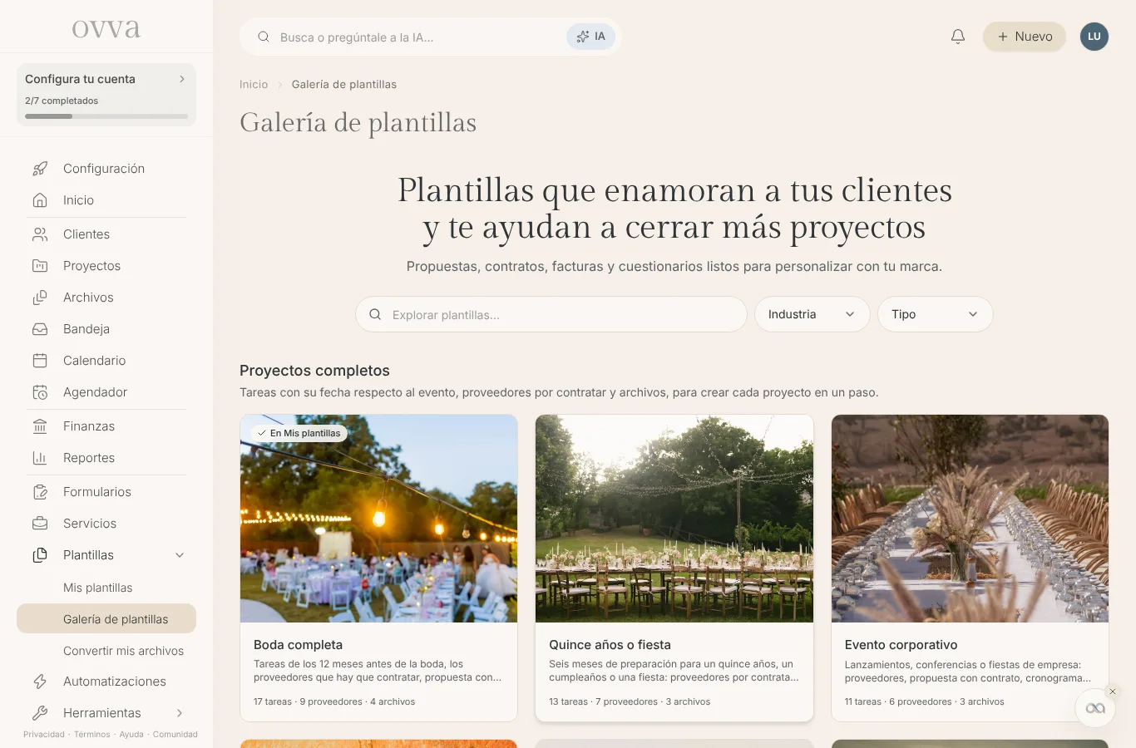Viewport: 1136px width, 748px height.
Task: Click the Nuevo button
Action: pyautogui.click(x=1025, y=37)
